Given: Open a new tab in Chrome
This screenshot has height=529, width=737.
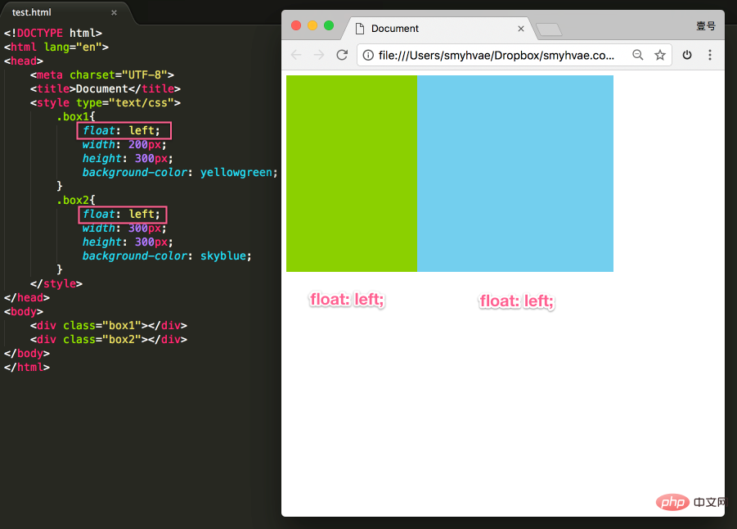Looking at the screenshot, I should coord(549,29).
